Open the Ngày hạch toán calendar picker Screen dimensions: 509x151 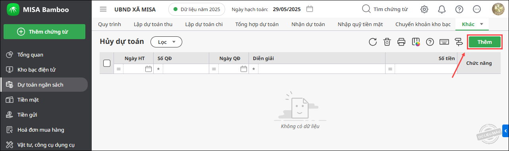(x=310, y=9)
